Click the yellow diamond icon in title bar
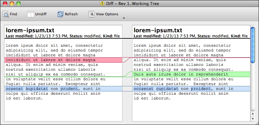Image resolution: width=259 pixels, height=125 pixels. (x=102, y=4)
